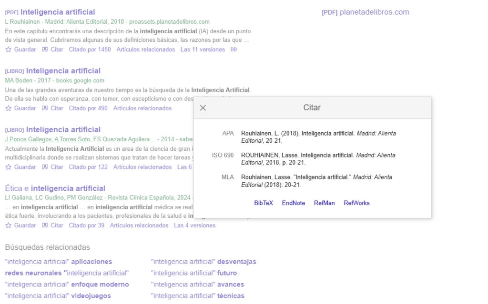This screenshot has height=304, width=488.
Task: Click star icon for Ética e inteligencia result
Action: click(x=9, y=226)
